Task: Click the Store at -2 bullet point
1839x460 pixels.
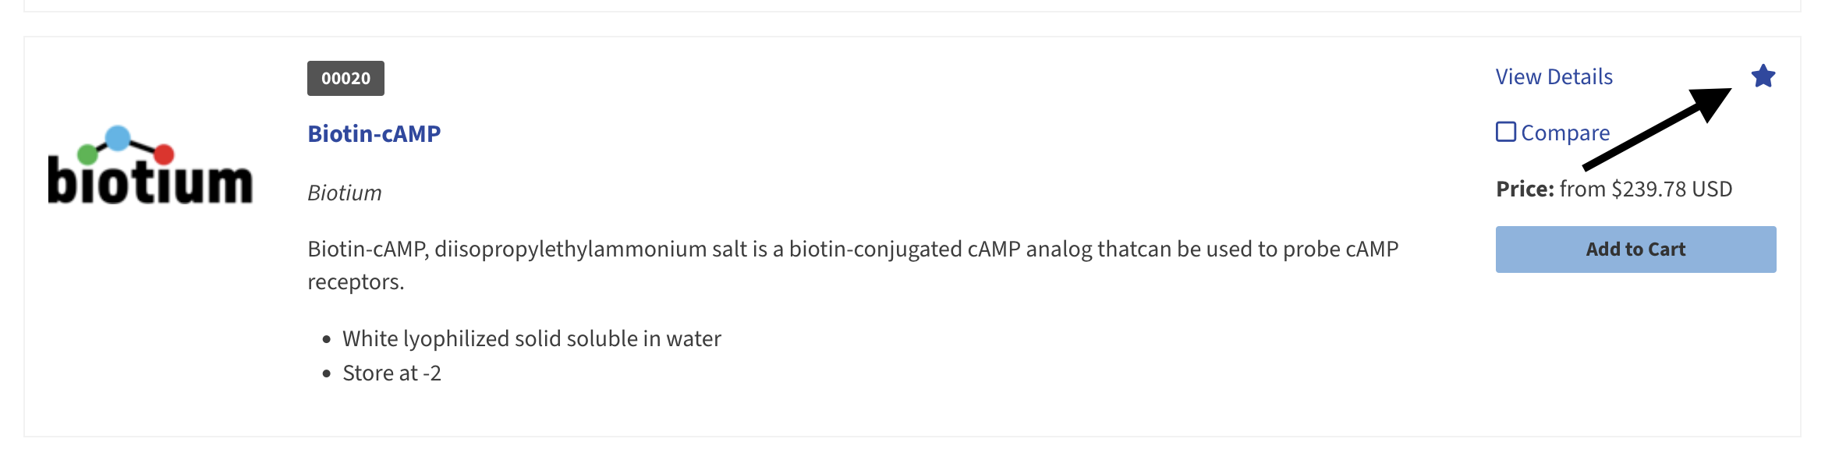Action: (x=392, y=373)
